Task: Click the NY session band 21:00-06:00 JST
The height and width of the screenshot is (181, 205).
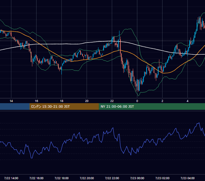Action: 152,106
